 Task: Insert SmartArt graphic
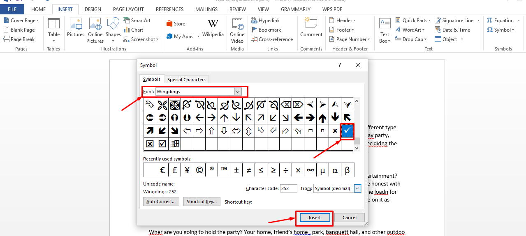pos(137,20)
